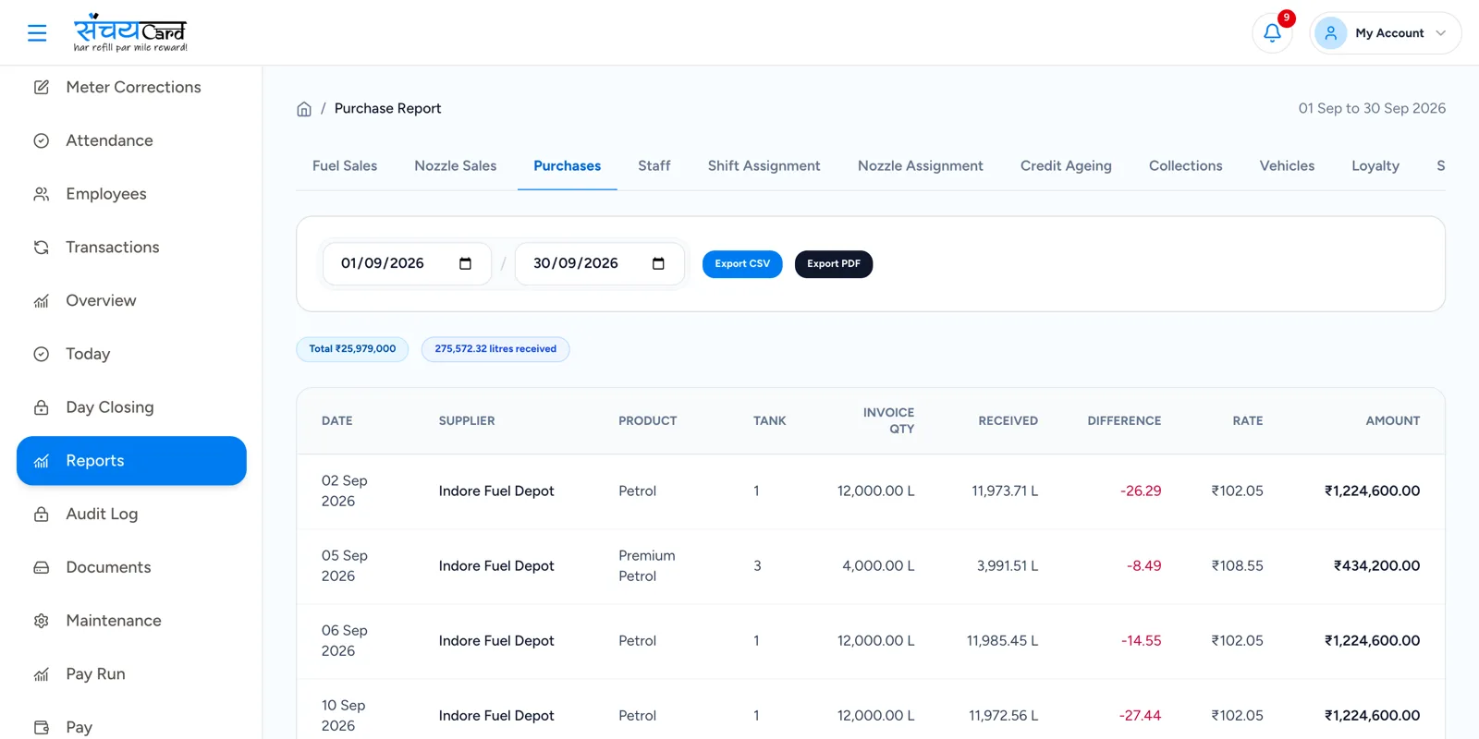Click the 30/09/2026 end date field
Viewport: 1479px width, 739px height.
click(x=600, y=263)
